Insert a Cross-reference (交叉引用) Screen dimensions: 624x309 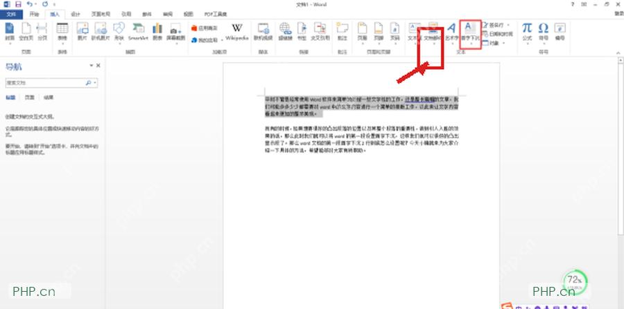pos(320,32)
